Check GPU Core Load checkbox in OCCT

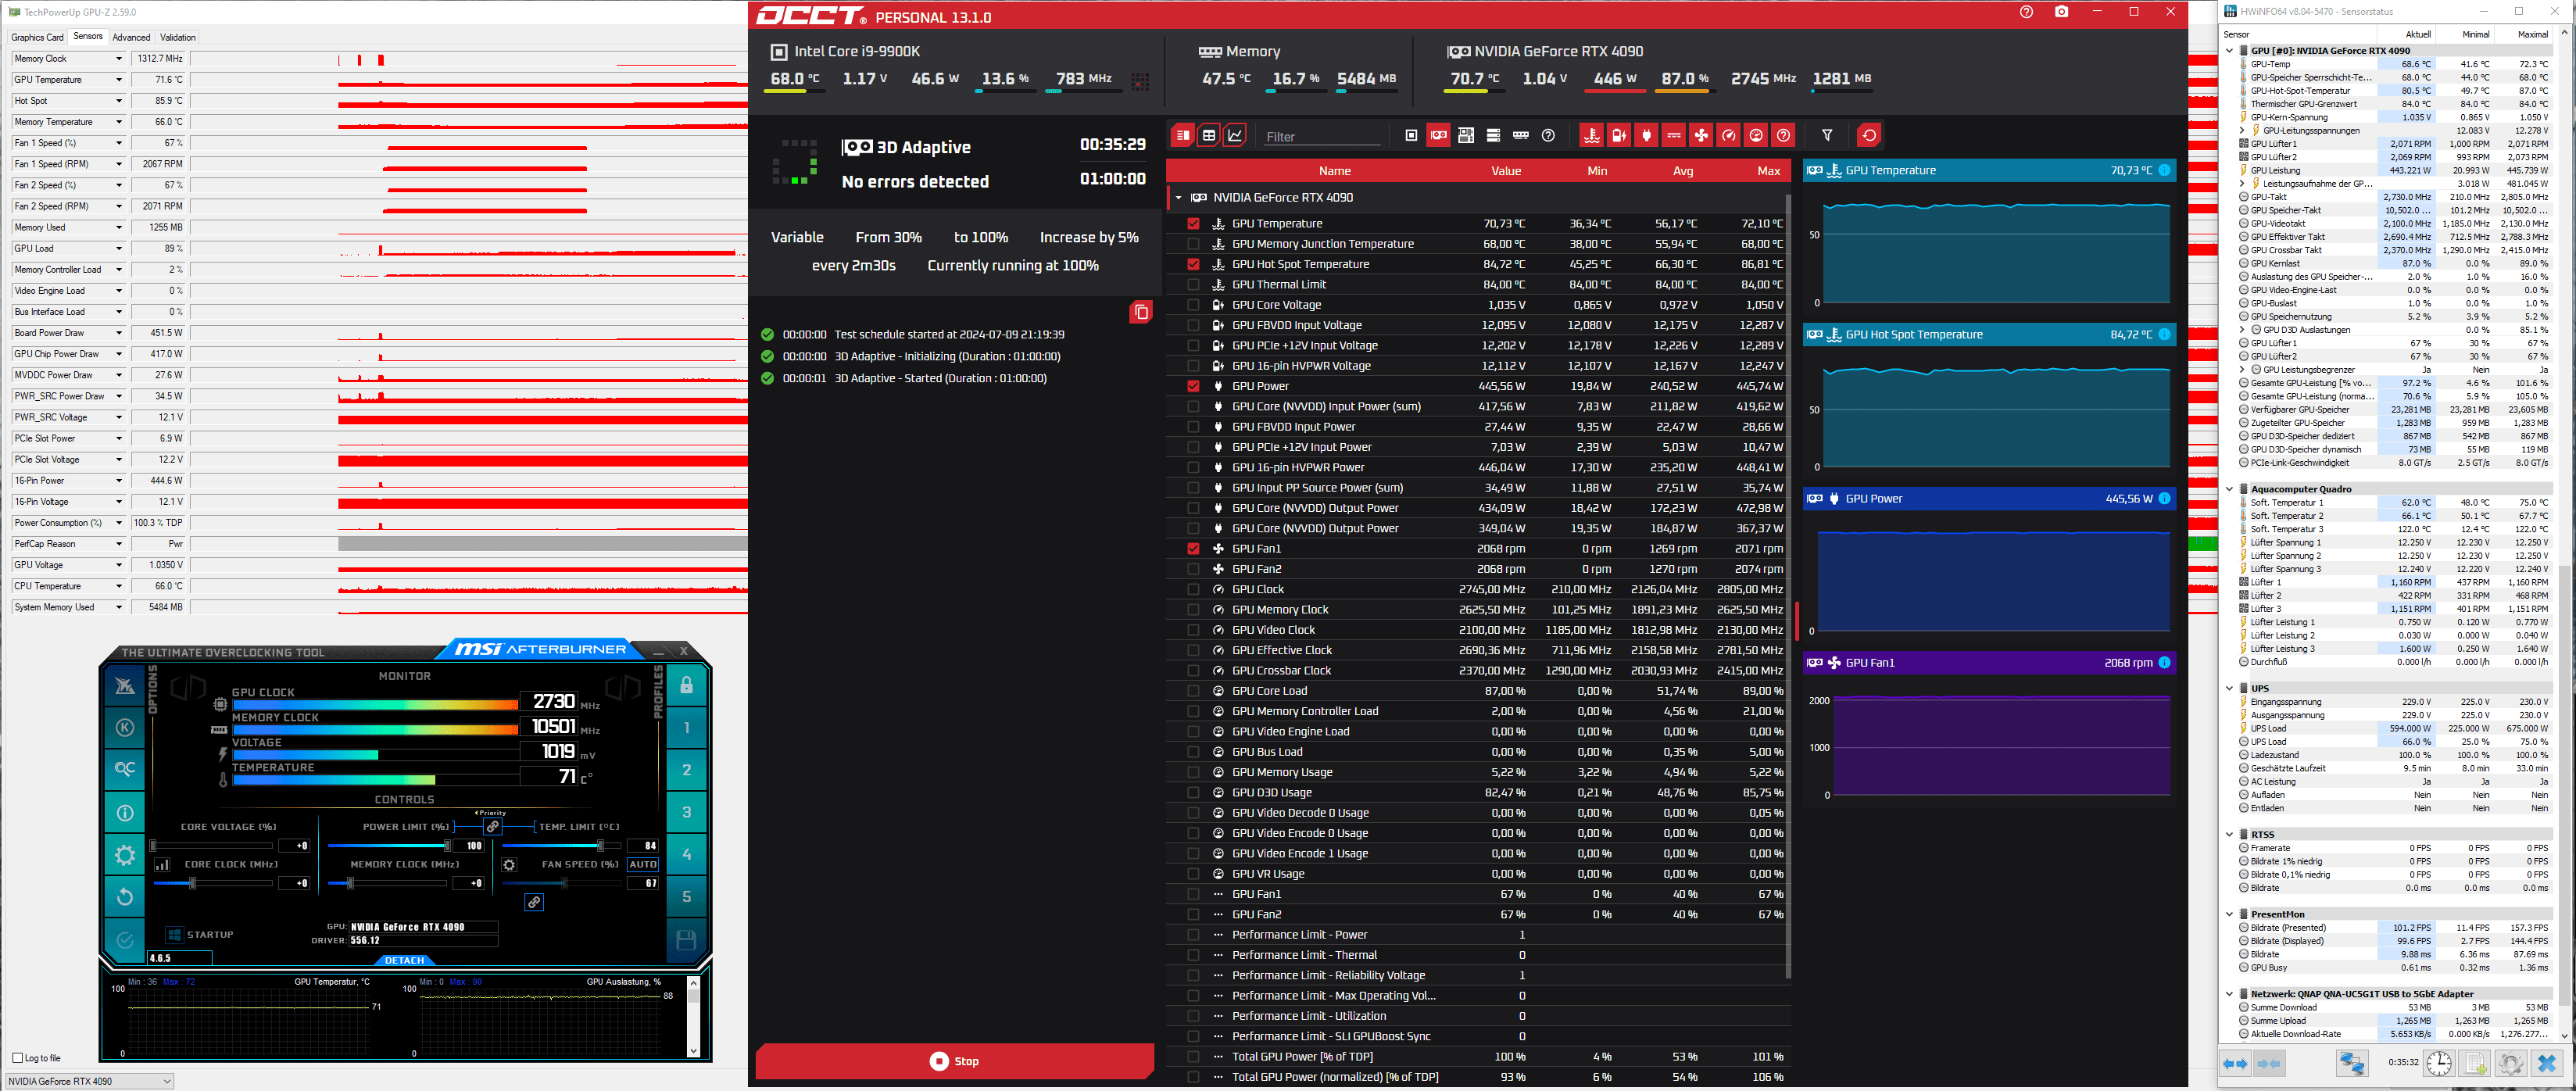1193,691
